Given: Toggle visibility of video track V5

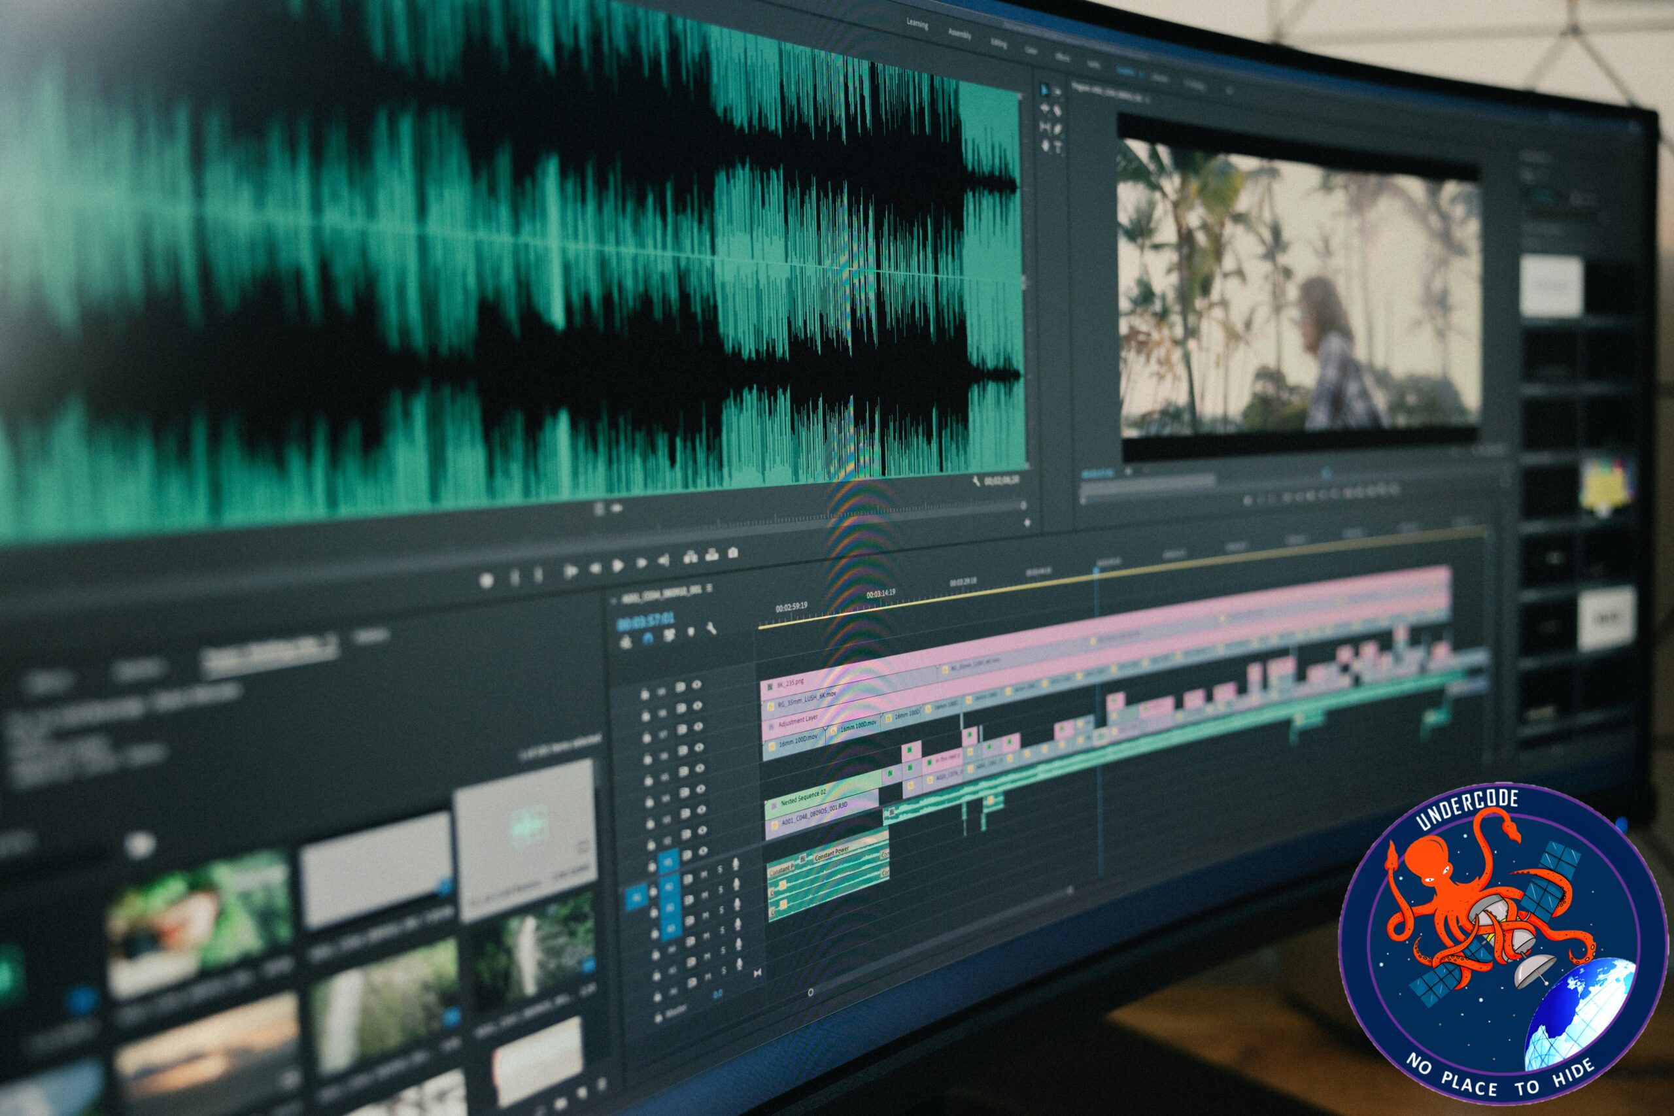Looking at the screenshot, I should (x=701, y=769).
